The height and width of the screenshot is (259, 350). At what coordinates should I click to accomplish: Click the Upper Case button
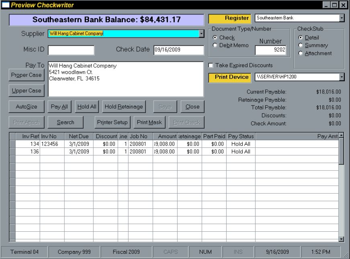[27, 91]
